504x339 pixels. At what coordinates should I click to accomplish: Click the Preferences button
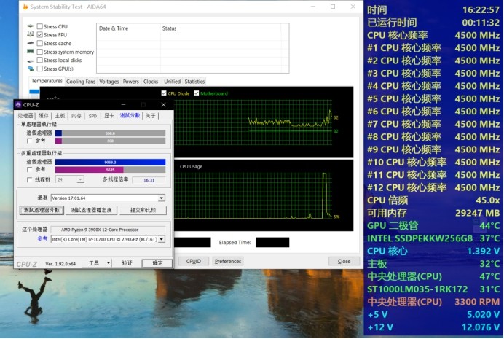point(228,261)
